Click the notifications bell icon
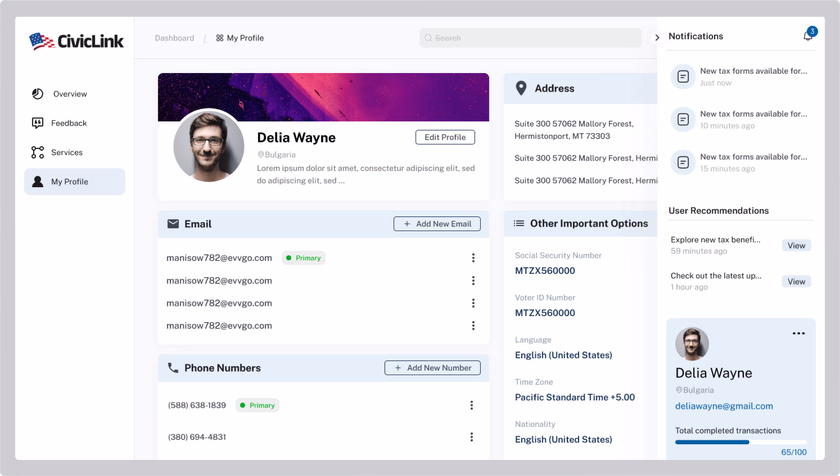Image resolution: width=840 pixels, height=476 pixels. (808, 36)
